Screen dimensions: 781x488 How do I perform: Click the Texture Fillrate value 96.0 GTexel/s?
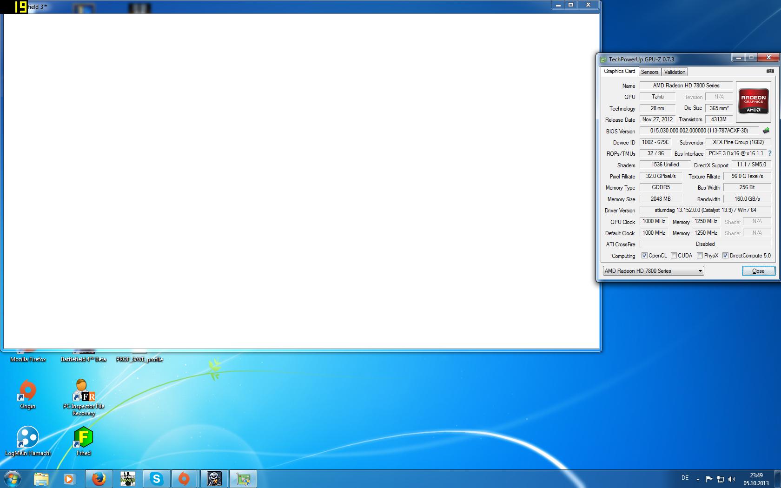tap(747, 176)
